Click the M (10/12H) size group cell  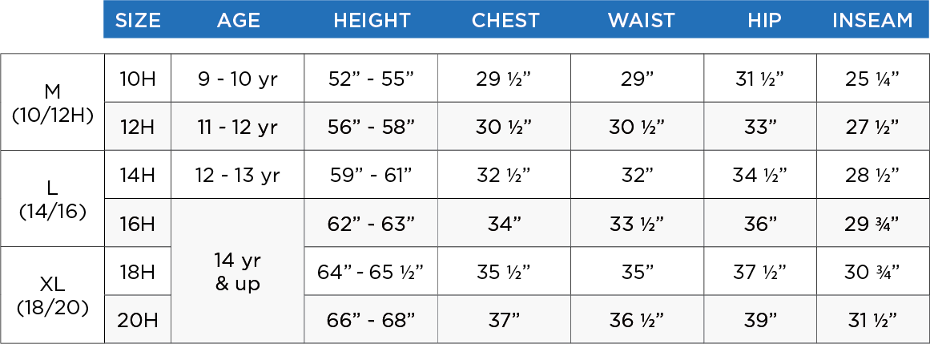coord(53,102)
